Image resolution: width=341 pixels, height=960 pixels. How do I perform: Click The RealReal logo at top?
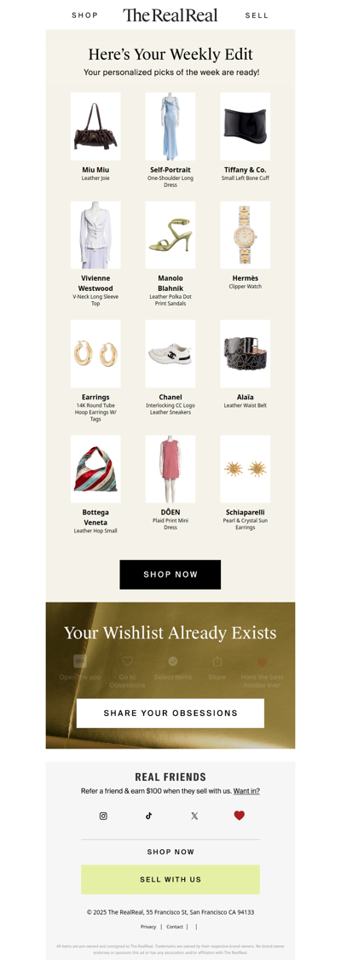click(170, 15)
